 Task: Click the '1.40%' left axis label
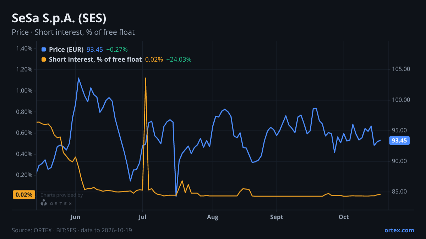[x=24, y=48]
